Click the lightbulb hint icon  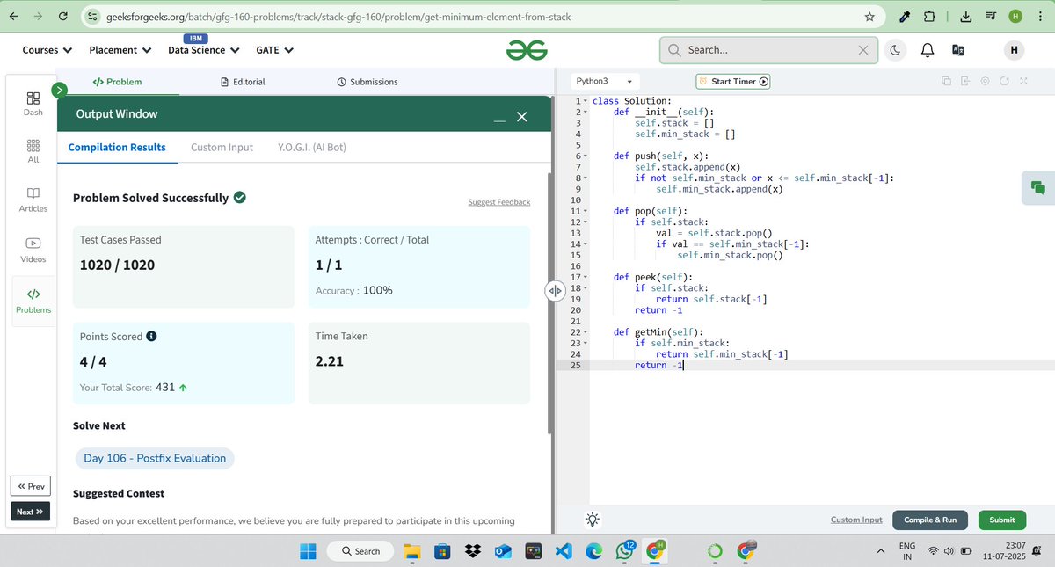pyautogui.click(x=593, y=519)
